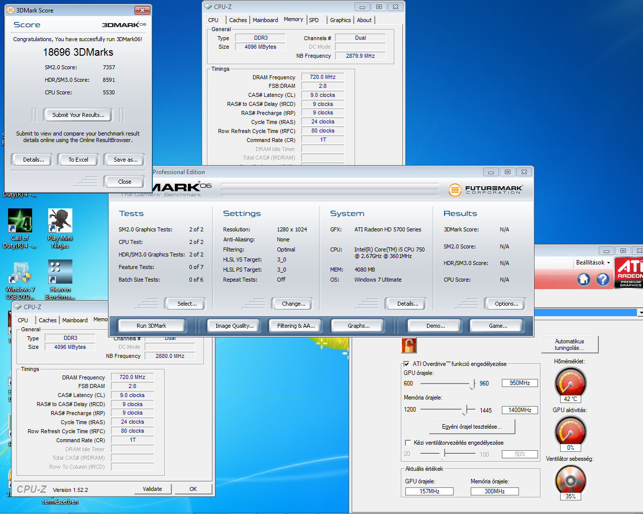Click Run 3DMark button
The height and width of the screenshot is (514, 643).
pyautogui.click(x=152, y=326)
